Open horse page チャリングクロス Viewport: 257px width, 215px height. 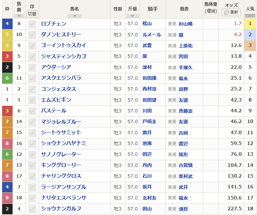(x=61, y=176)
